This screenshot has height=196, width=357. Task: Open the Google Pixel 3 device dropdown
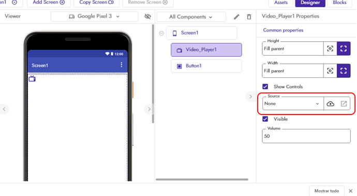pos(95,17)
